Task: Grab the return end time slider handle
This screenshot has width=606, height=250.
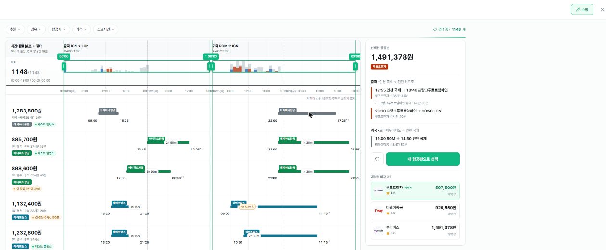Action: pos(356,66)
